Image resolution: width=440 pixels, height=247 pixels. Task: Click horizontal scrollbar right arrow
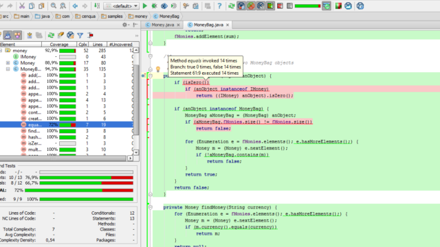(130, 158)
